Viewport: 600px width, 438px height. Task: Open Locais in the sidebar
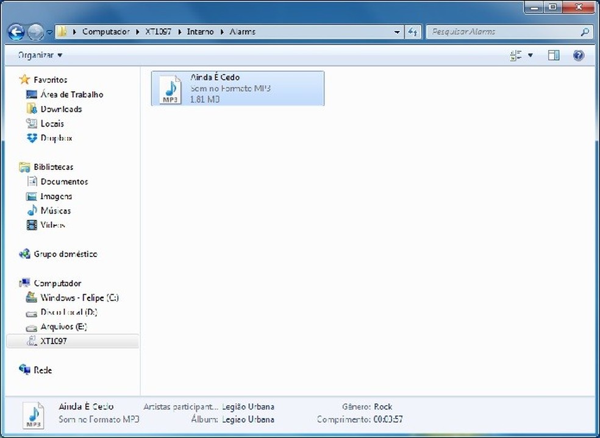[52, 124]
